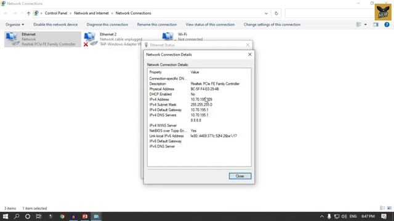Click the Value column header
394x221 pixels.
pos(195,72)
